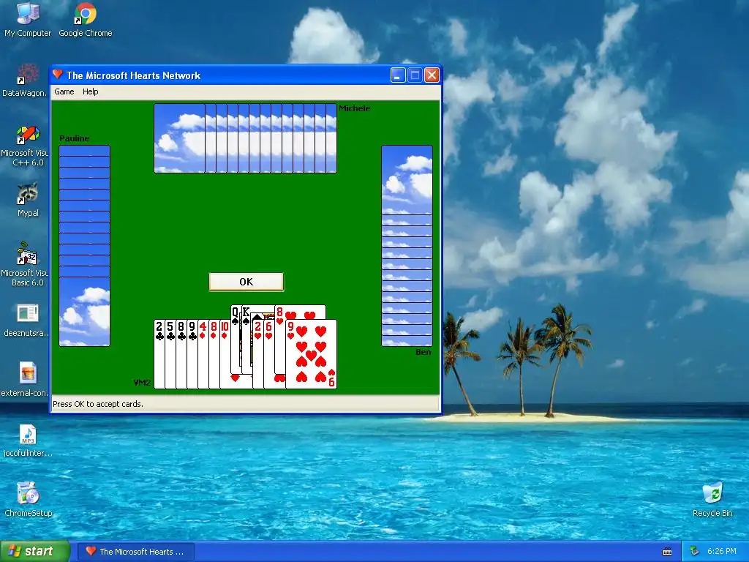Select the 5 of clubs card
This screenshot has width=749, height=562.
tap(170, 354)
